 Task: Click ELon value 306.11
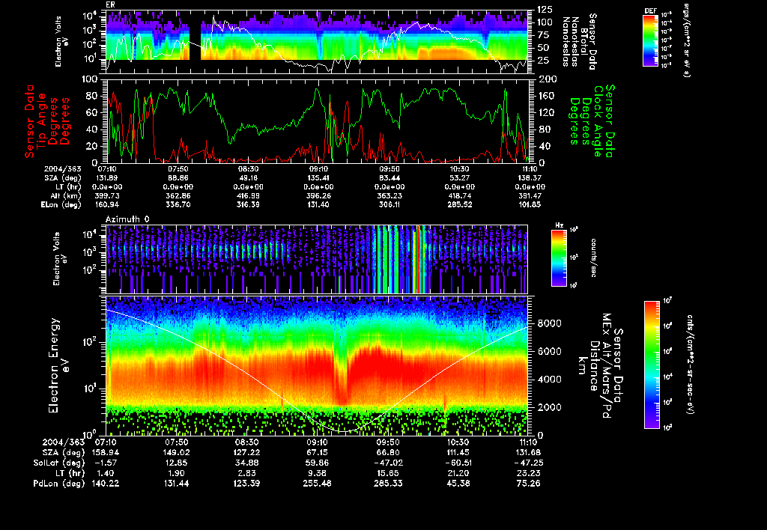click(389, 205)
